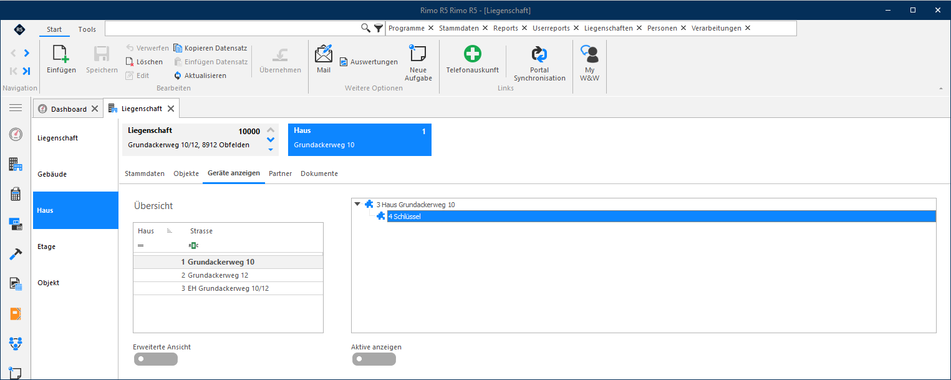Click the search magnifier icon
The height and width of the screenshot is (380, 951).
coord(366,28)
